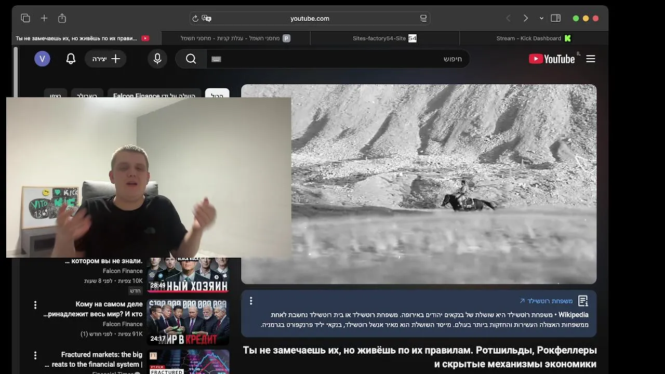This screenshot has height=374, width=665.
Task: Open the page menu icon in address bar
Action: pyautogui.click(x=423, y=18)
